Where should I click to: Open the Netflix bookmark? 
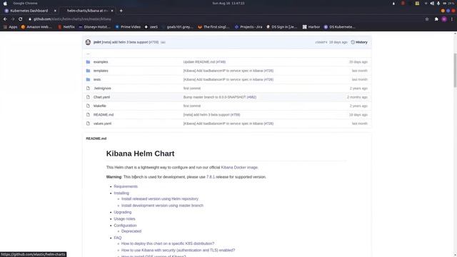pos(66,27)
